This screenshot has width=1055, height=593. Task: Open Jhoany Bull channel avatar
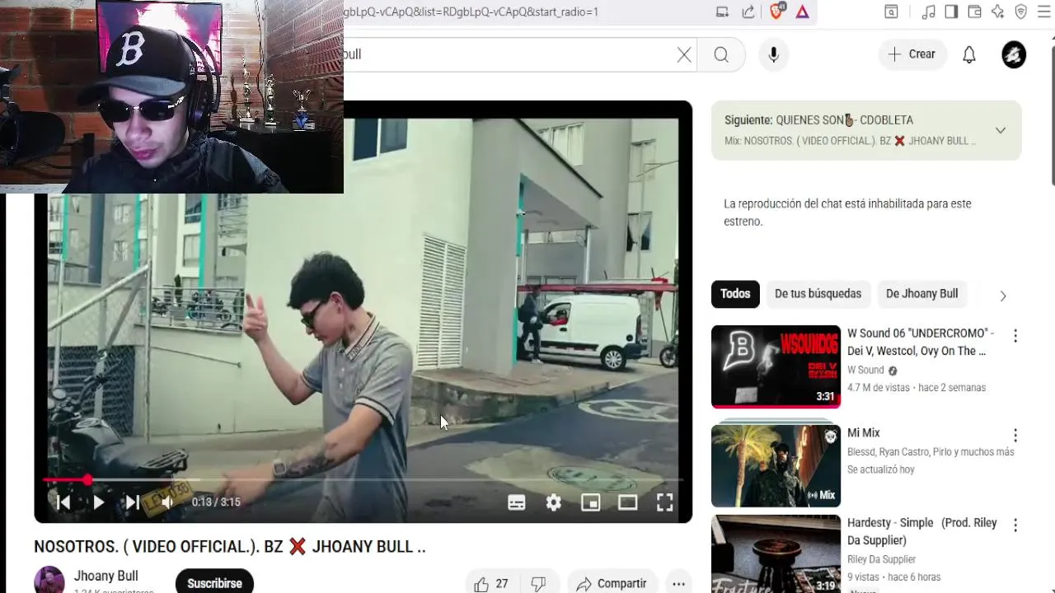coord(49,580)
